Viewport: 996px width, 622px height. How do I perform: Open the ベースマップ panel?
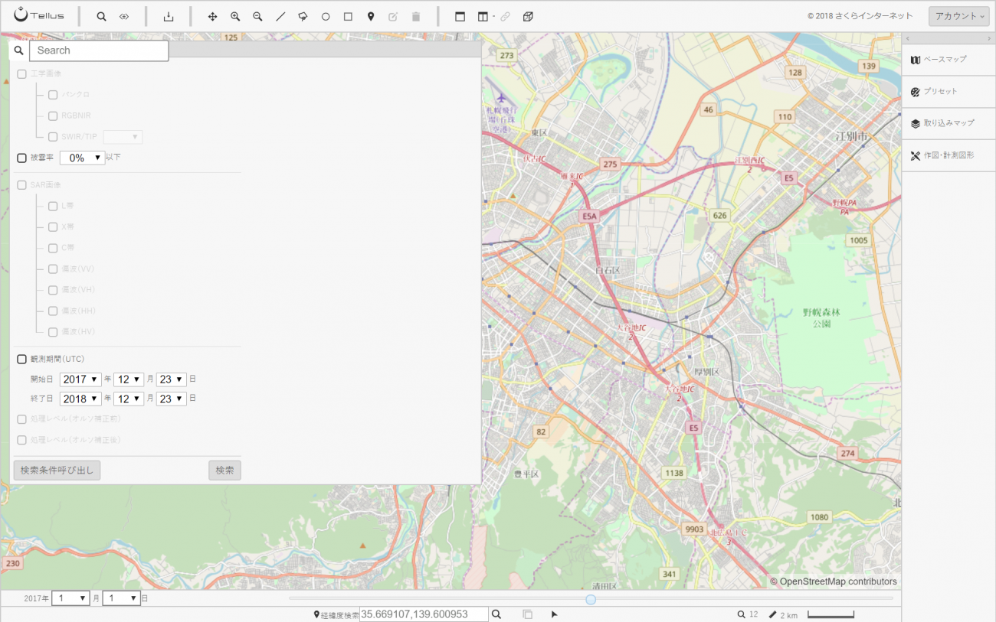tap(948, 60)
